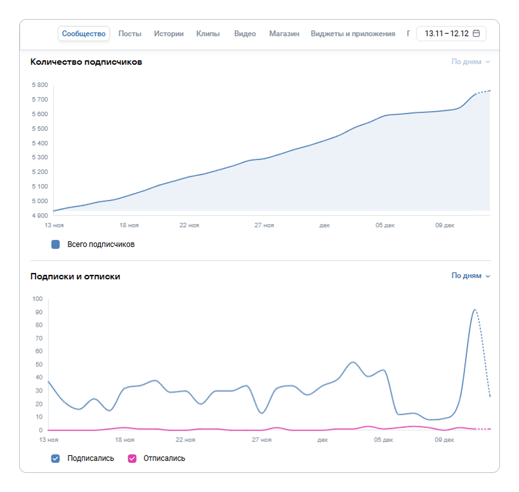Screen dimensions: 519x492
Task: Expand По дням dropdown for Количество подписчиков
Action: (x=471, y=62)
